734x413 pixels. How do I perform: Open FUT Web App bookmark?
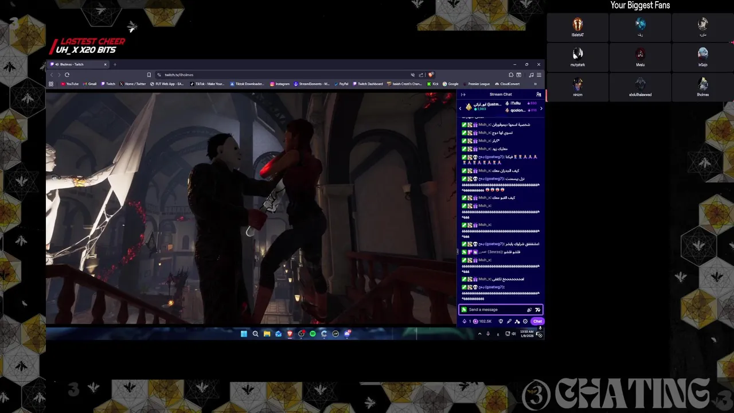(167, 84)
